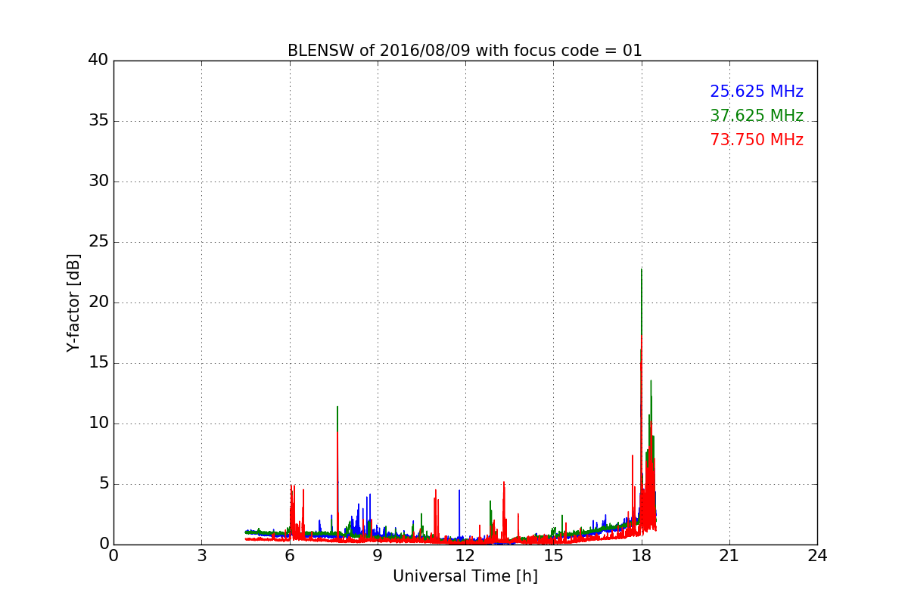Click x-axis tick value 18
Viewport: 908px width, 605px height.
coord(642,556)
